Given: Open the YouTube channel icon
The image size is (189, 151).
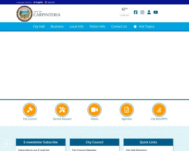Looking at the screenshot, I should tap(156, 12).
